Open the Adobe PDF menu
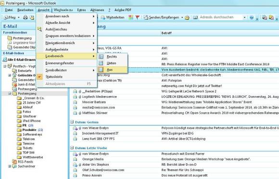This screenshot has width=279, height=179. click(x=123, y=10)
